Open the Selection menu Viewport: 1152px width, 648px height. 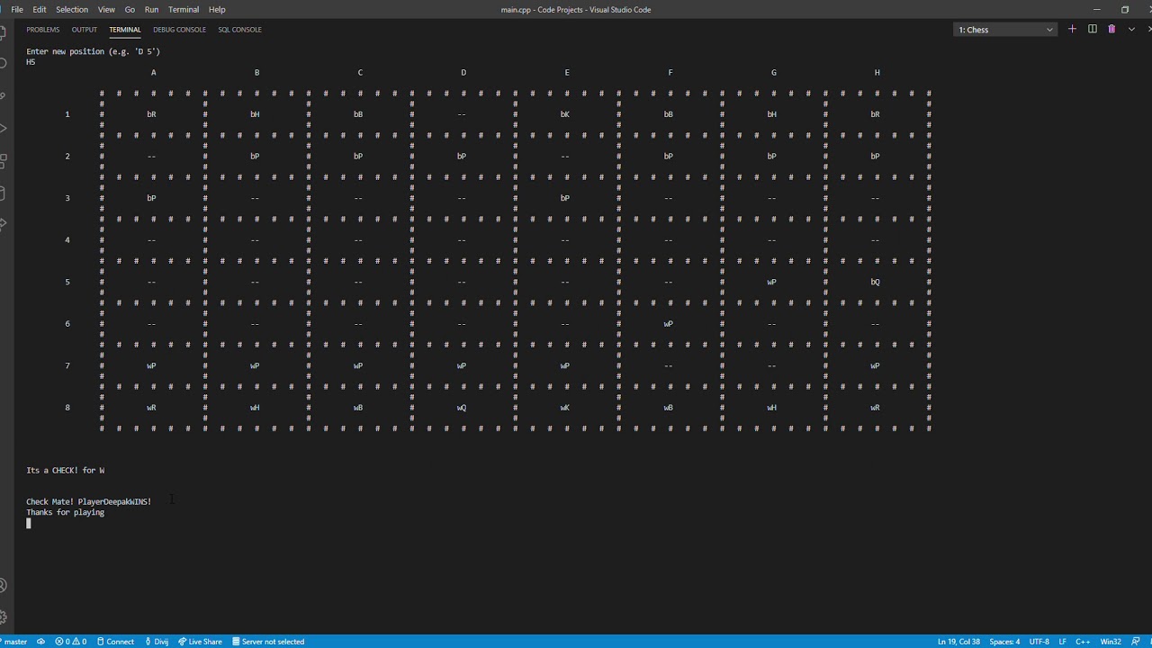[x=72, y=10]
